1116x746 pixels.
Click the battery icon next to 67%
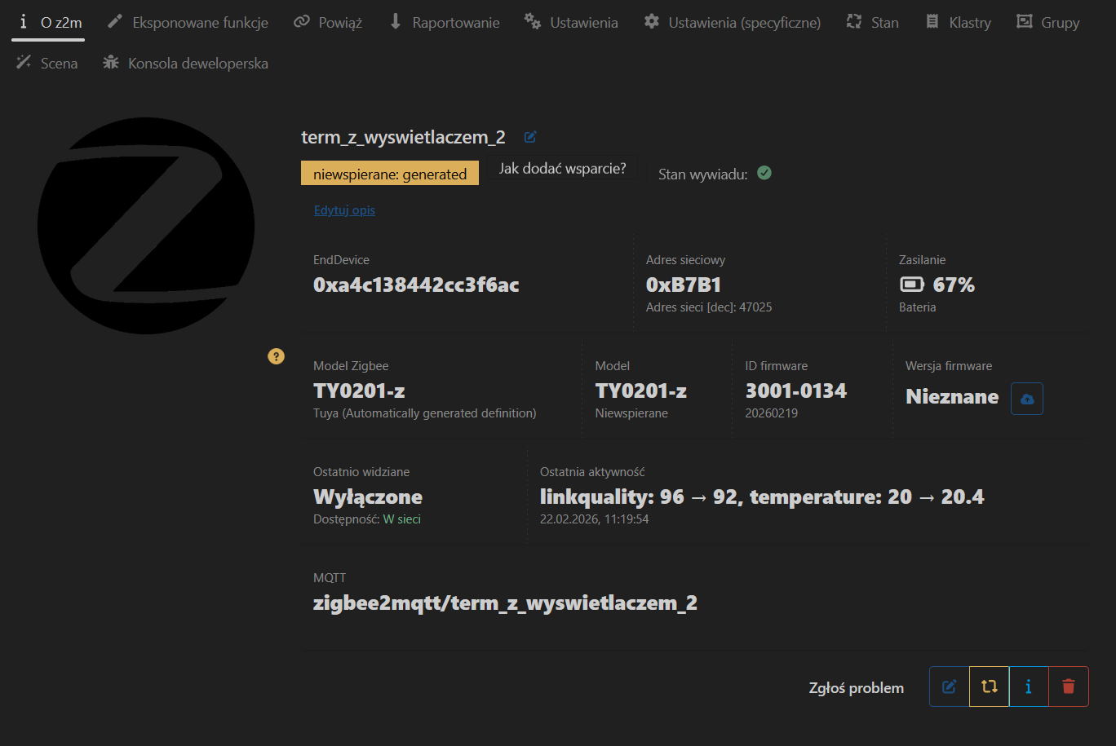pos(912,285)
